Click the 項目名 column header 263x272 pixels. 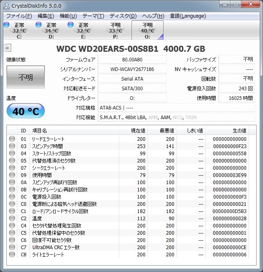(74, 130)
